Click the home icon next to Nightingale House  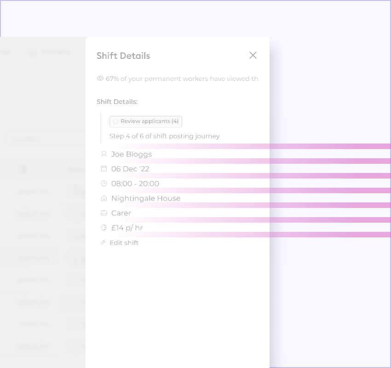point(104,198)
